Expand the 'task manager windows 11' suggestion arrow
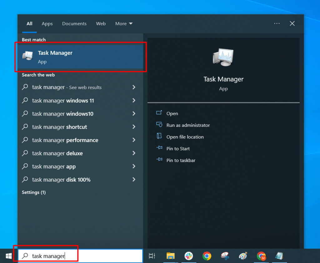The width and height of the screenshot is (320, 263). (x=134, y=101)
